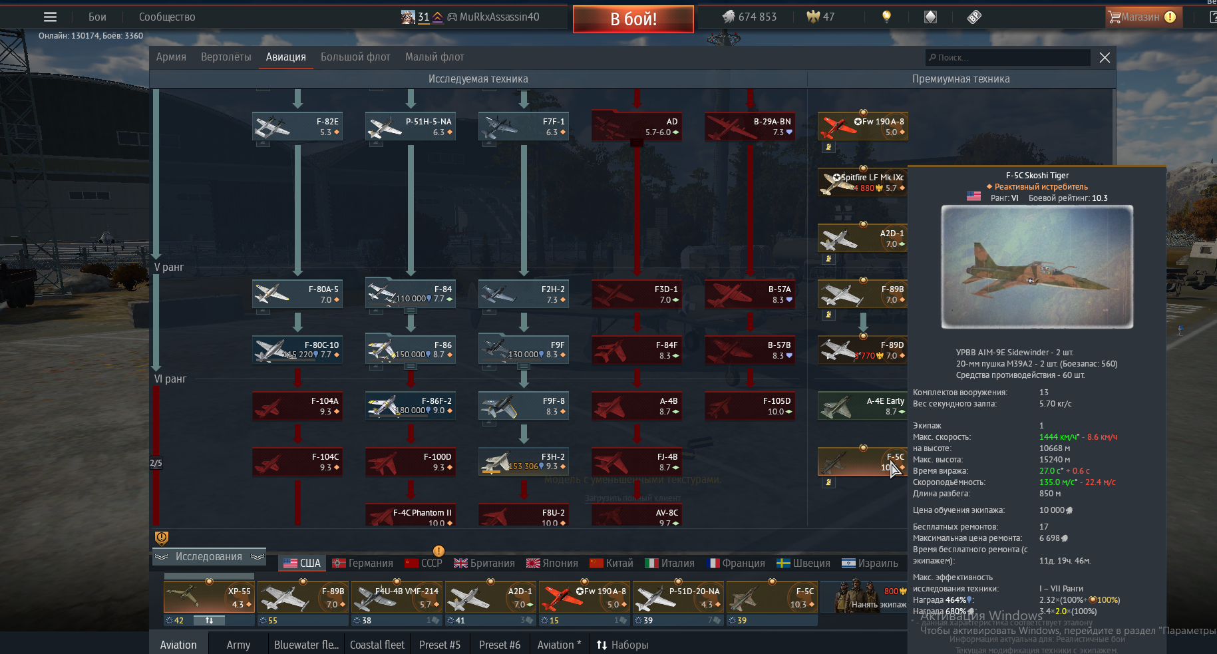This screenshot has height=654, width=1217.
Task: Click the Silver Lions balance 674 853
Action: pyautogui.click(x=750, y=17)
